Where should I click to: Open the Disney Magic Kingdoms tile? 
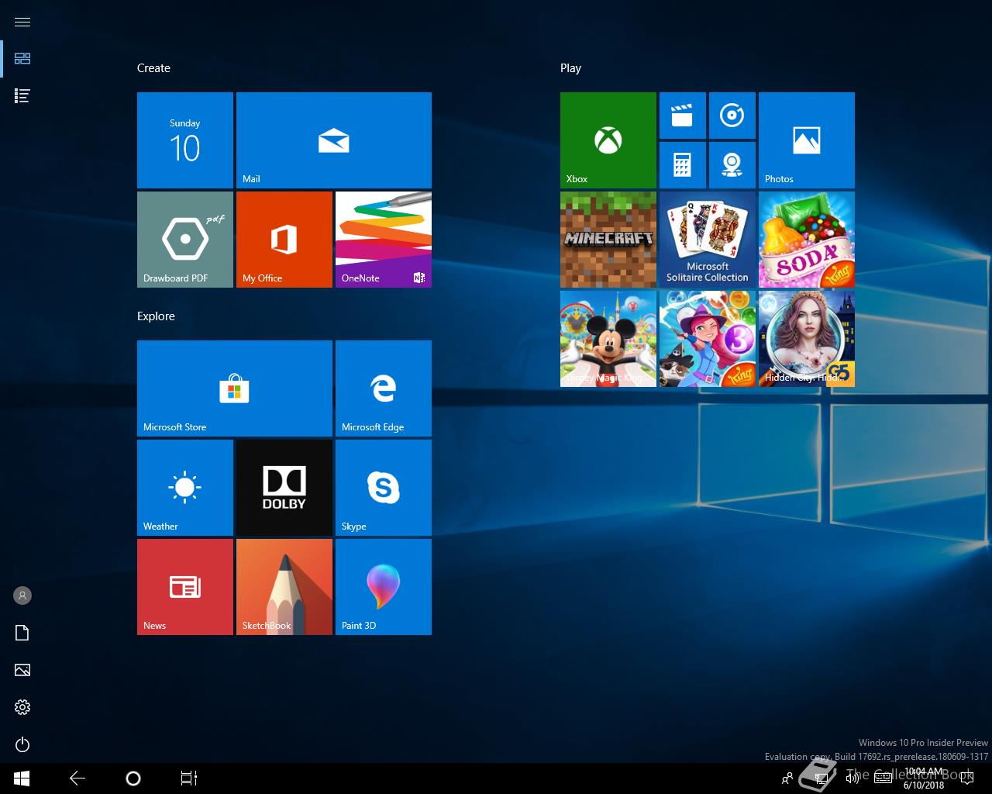[608, 339]
